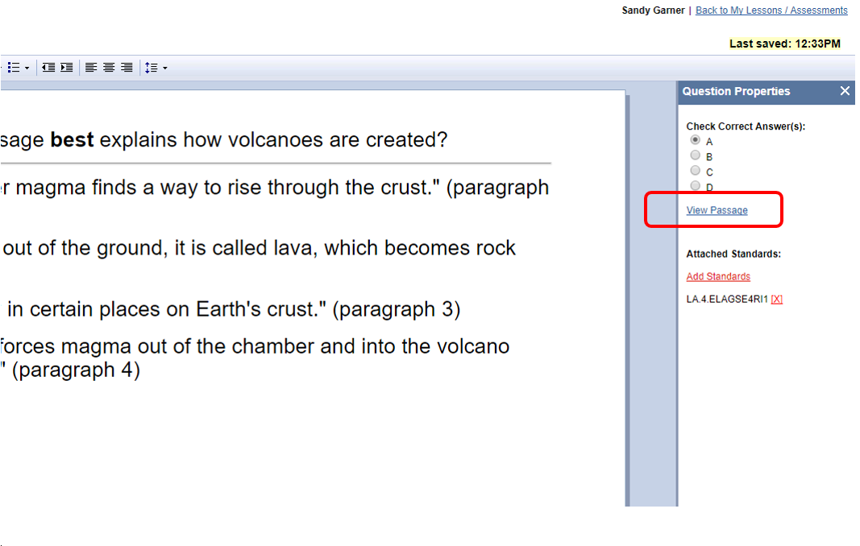Click the bulleted list icon

(x=14, y=68)
